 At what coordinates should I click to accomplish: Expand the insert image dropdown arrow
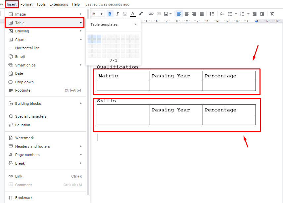click(x=170, y=14)
